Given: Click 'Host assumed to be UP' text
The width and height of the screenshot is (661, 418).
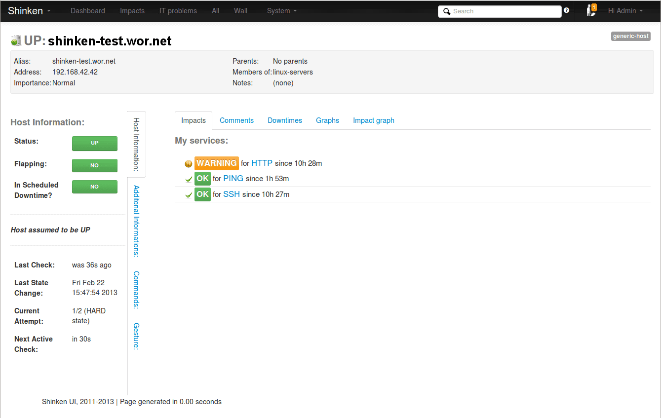Looking at the screenshot, I should point(50,230).
